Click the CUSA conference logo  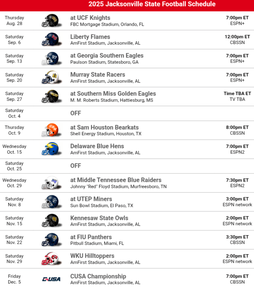[51, 279]
